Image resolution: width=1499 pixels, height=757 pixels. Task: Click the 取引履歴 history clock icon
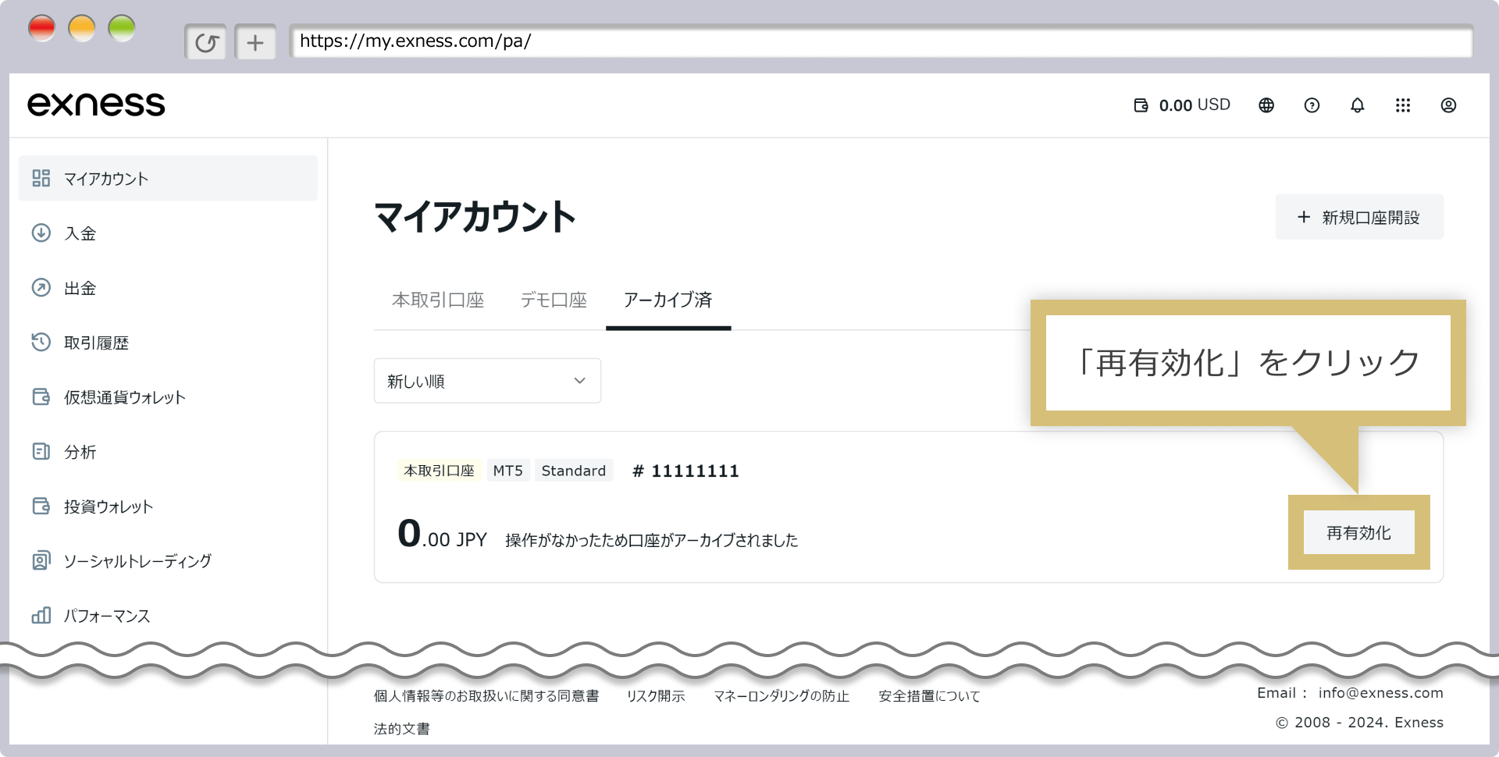[x=41, y=342]
